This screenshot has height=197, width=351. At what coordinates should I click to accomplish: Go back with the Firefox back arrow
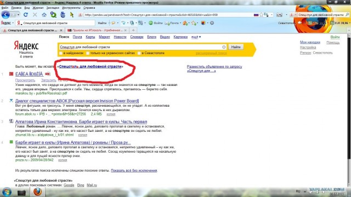point(5,15)
